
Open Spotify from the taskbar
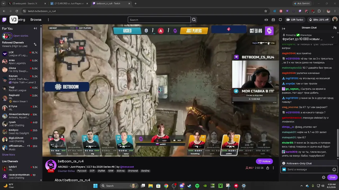pyautogui.click(x=197, y=186)
